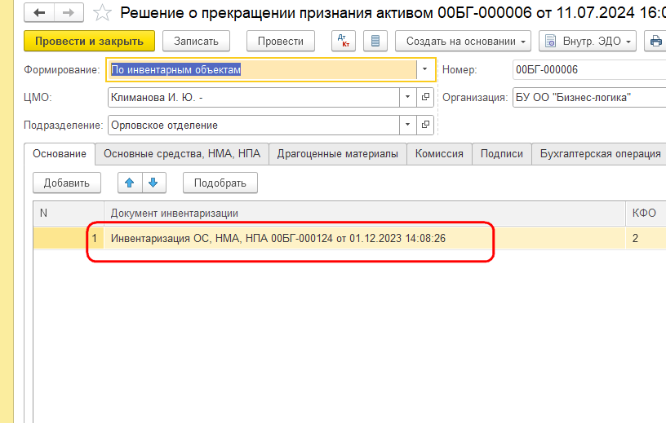This screenshot has height=423, width=666.
Task: Click the Записать button
Action: pos(196,41)
